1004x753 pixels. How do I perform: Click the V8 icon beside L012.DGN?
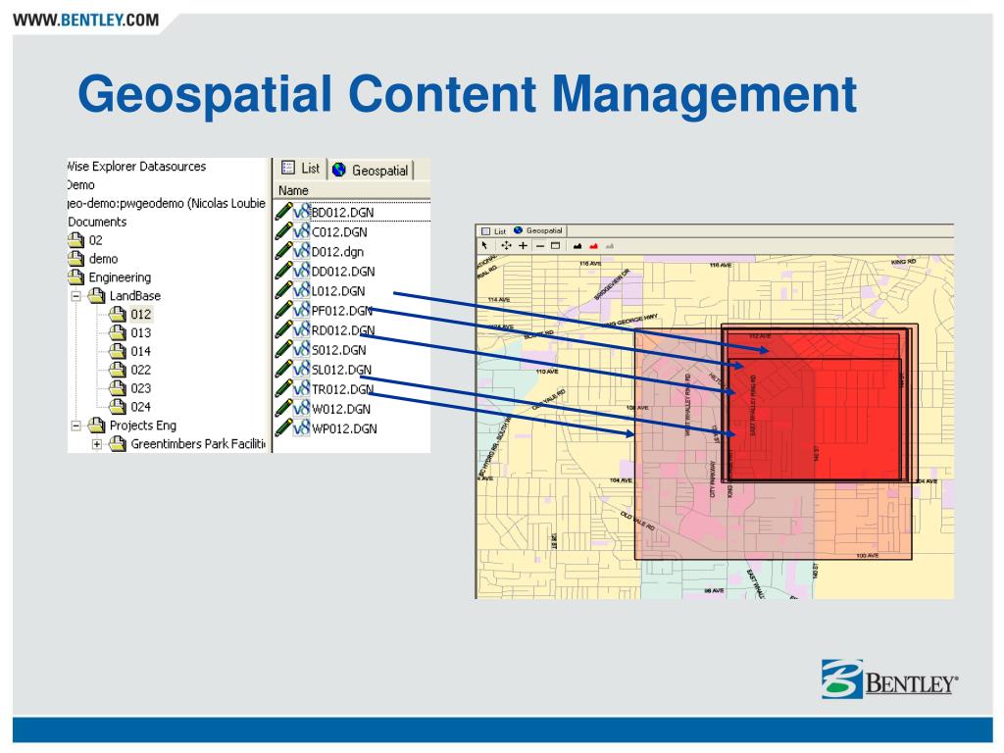coord(302,290)
